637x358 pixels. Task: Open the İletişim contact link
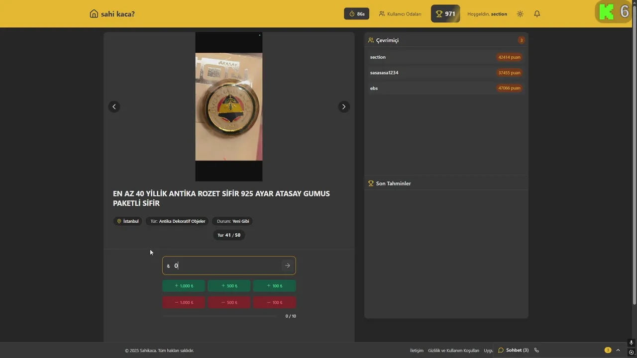pyautogui.click(x=417, y=351)
